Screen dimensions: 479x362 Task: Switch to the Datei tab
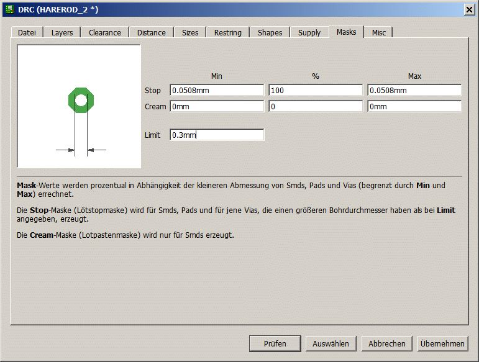27,32
